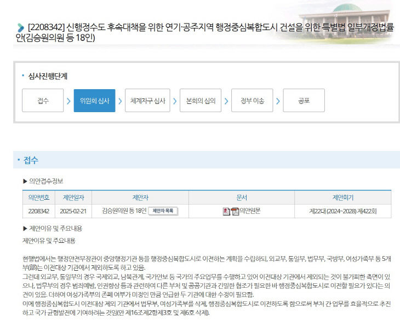Select the 정부 이송 stage box

(252, 100)
